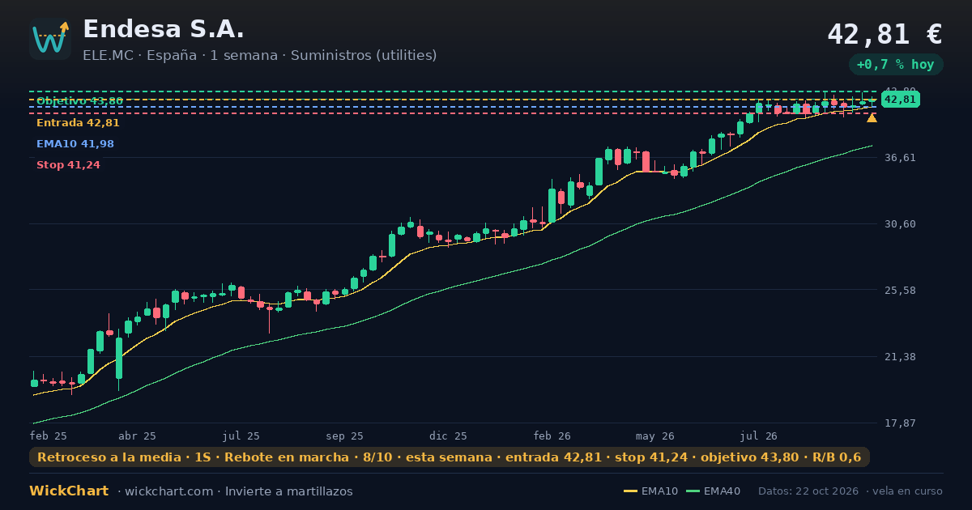Select the Stop 41,24 level label
The image size is (972, 510).
click(68, 165)
